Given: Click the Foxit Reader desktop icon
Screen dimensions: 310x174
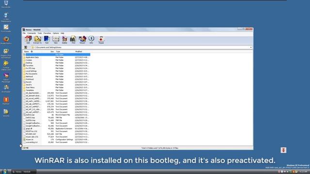Looking at the screenshot, I should pyautogui.click(x=6, y=29).
